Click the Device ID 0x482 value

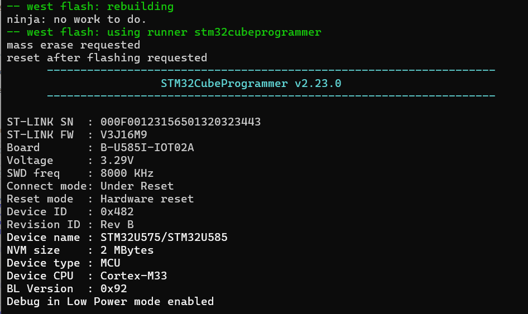(117, 211)
